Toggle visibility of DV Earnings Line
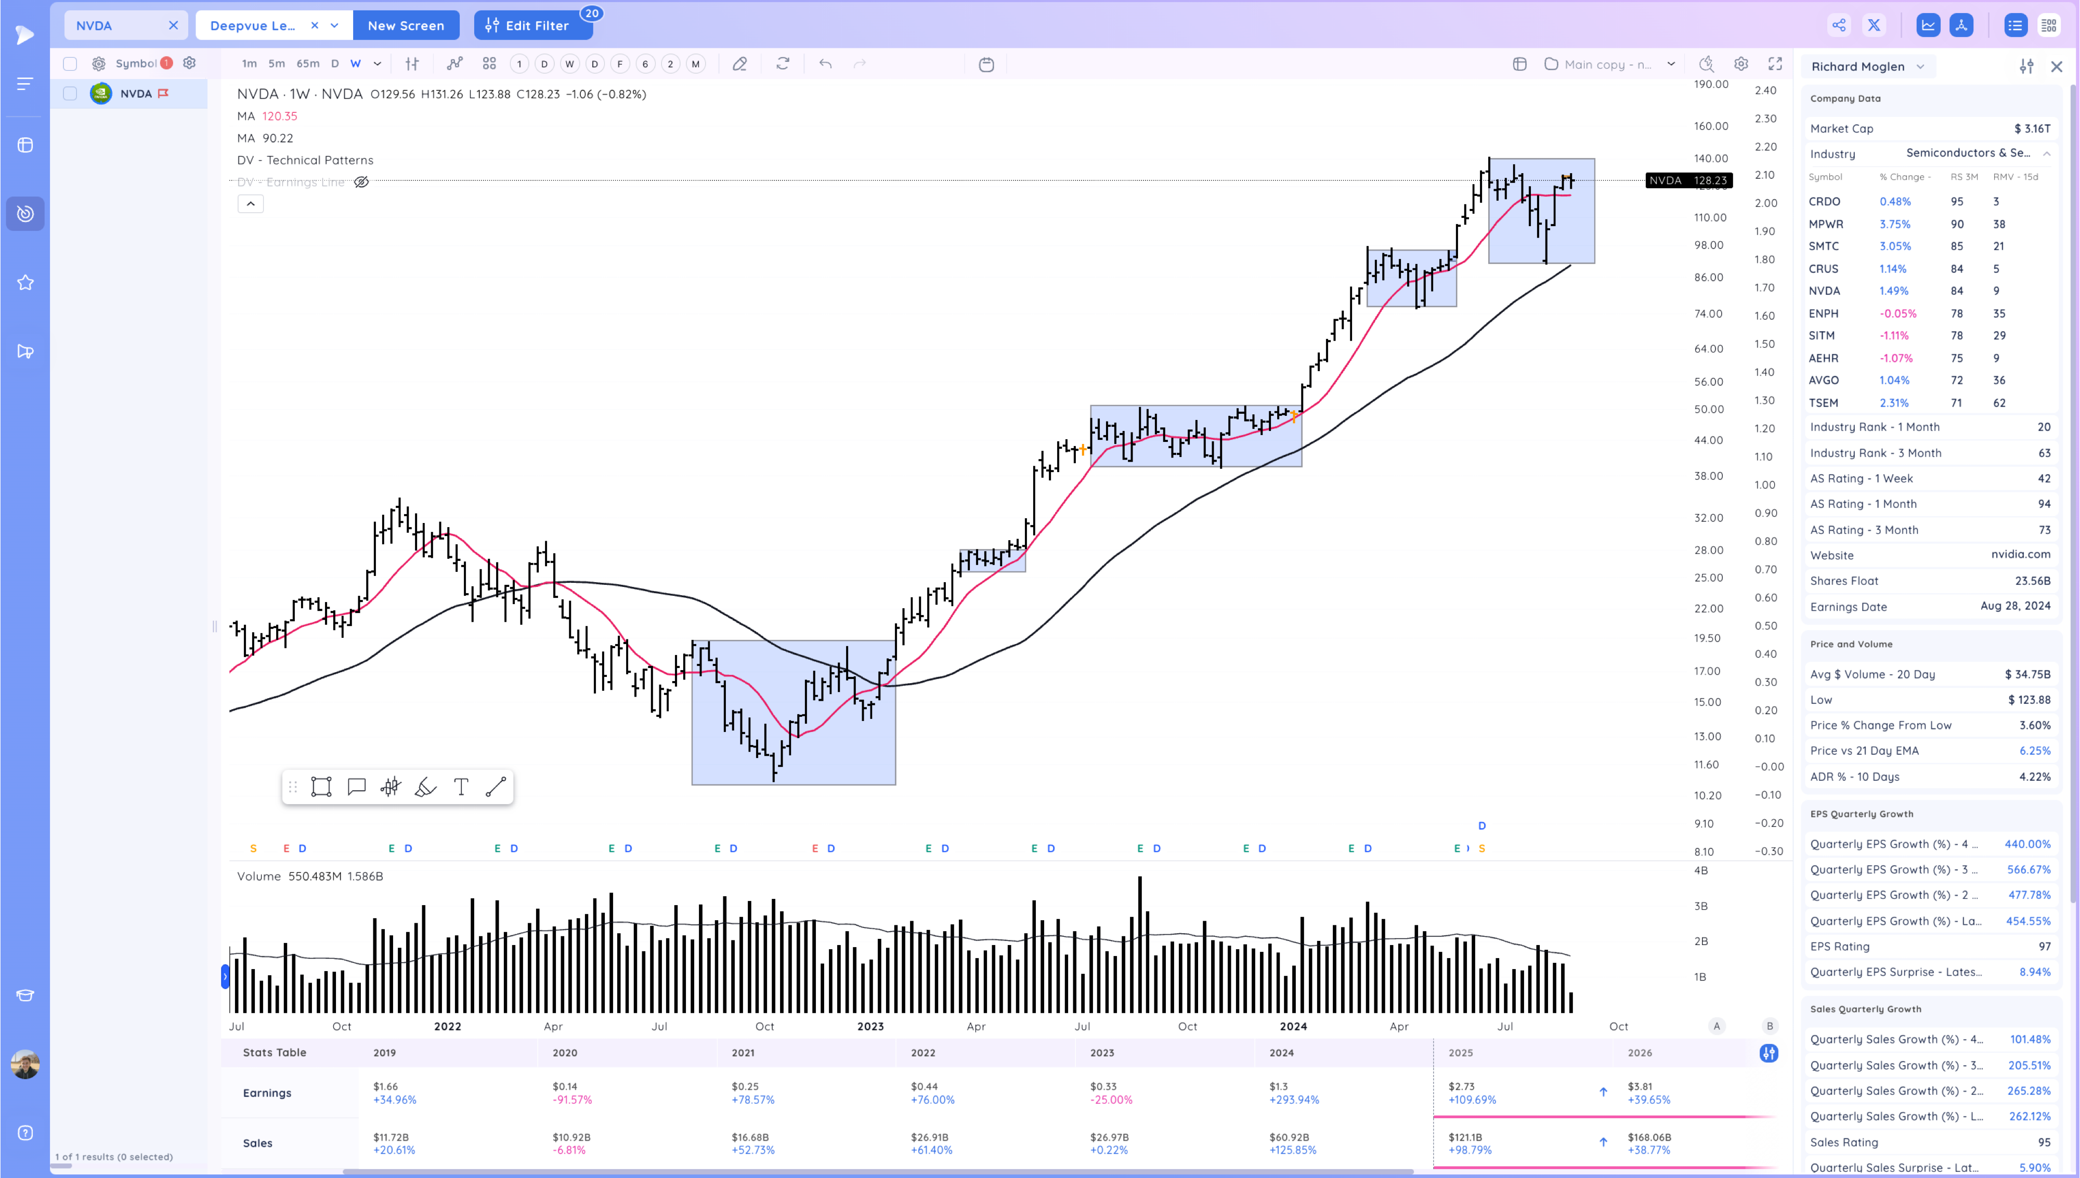Image resolution: width=2080 pixels, height=1178 pixels. (x=361, y=182)
